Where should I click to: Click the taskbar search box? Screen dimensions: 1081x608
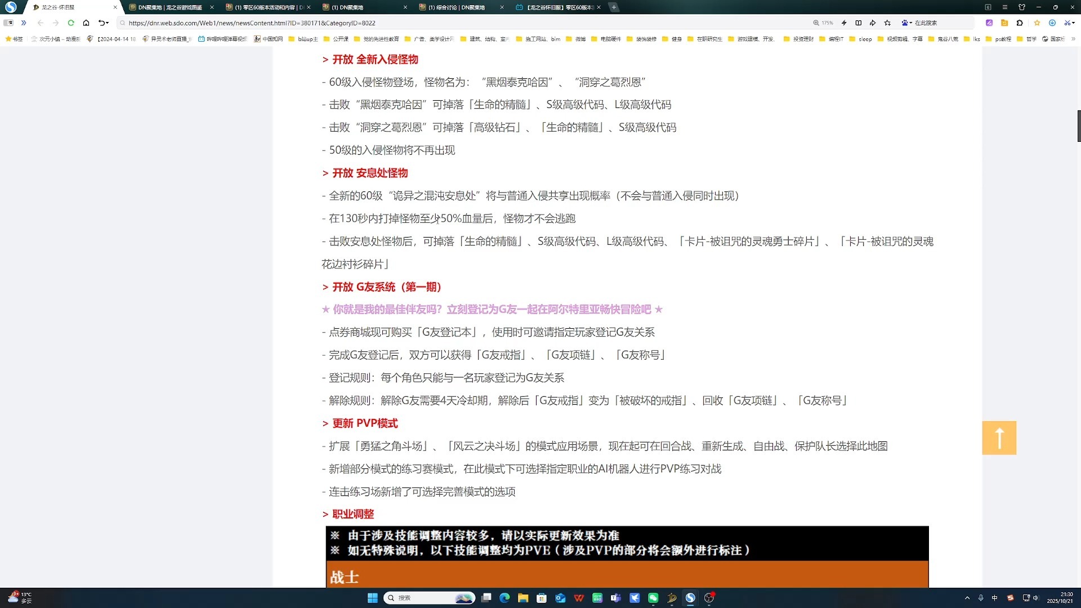(x=430, y=598)
